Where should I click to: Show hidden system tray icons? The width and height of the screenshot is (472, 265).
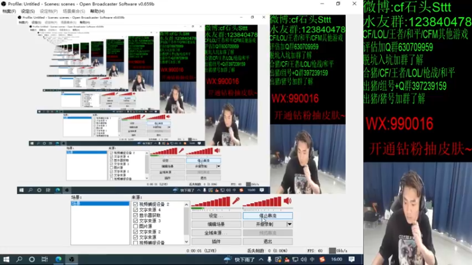click(x=261, y=259)
